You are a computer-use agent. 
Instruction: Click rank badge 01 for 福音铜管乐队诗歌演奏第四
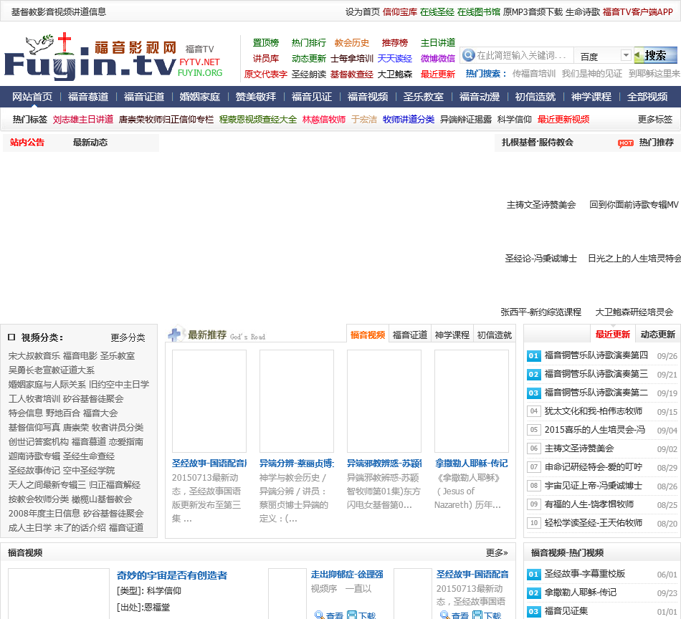[x=533, y=356]
